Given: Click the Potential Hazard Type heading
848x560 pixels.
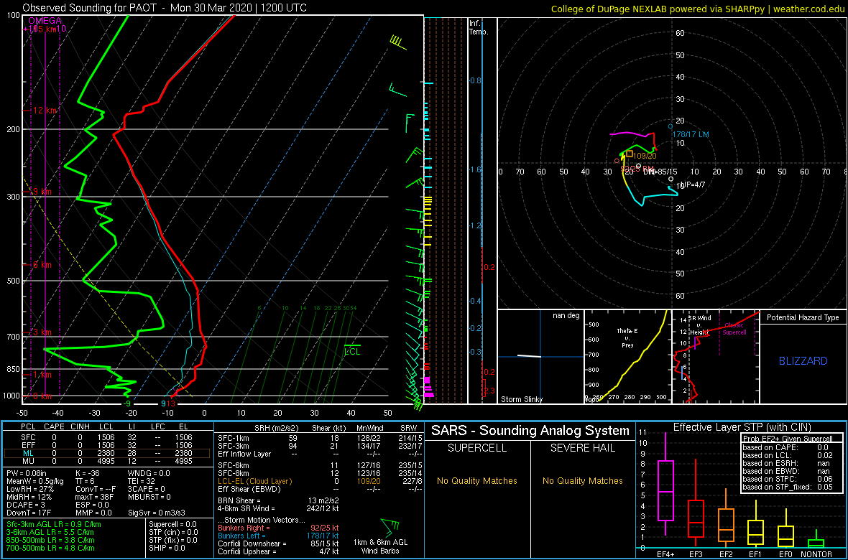Looking at the screenshot, I should [x=803, y=318].
